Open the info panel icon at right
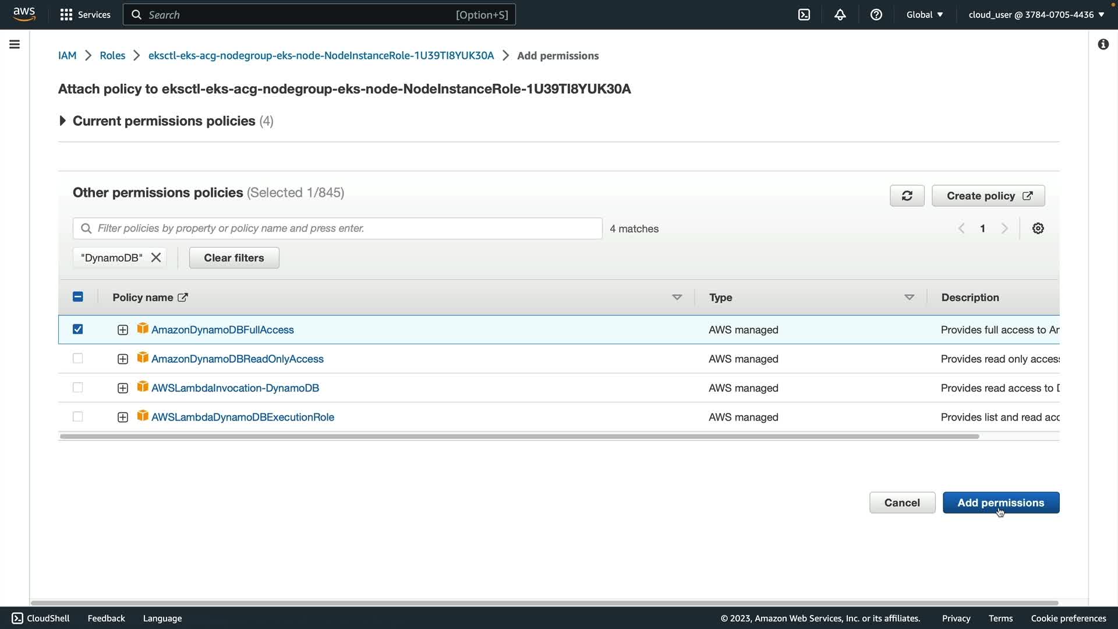 pos(1103,44)
